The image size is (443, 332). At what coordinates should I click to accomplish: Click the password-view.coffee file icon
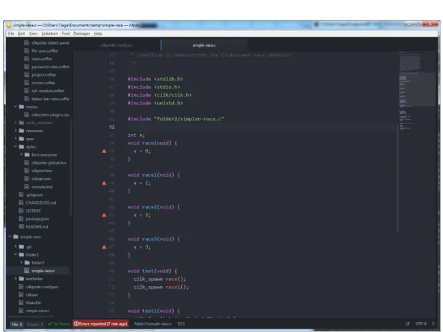(26, 67)
